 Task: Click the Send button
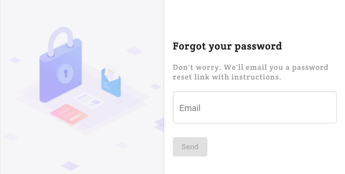(190, 146)
